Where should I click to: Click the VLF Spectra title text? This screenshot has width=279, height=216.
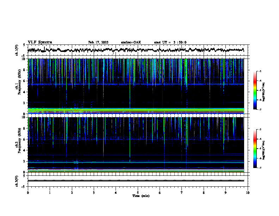click(40, 42)
